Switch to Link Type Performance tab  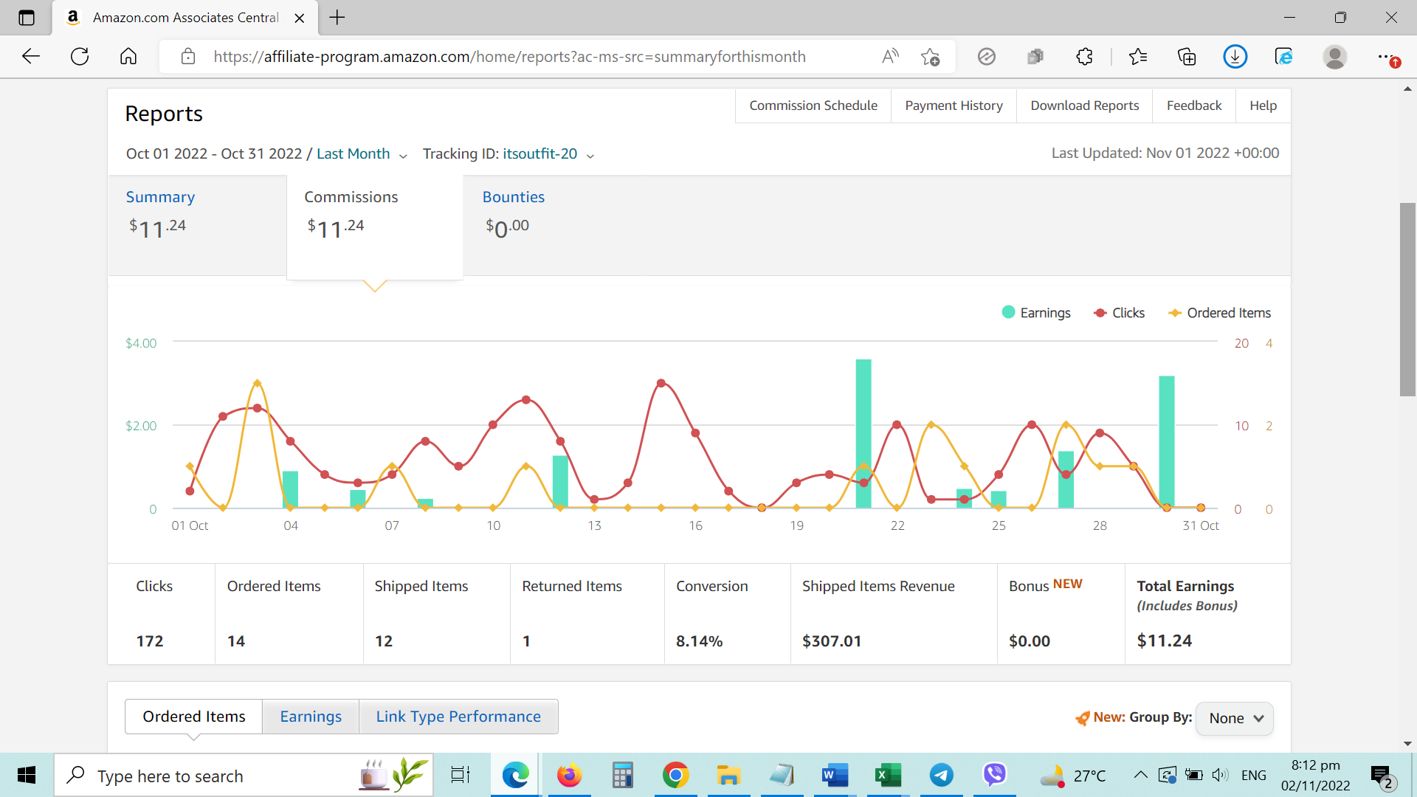click(x=458, y=717)
